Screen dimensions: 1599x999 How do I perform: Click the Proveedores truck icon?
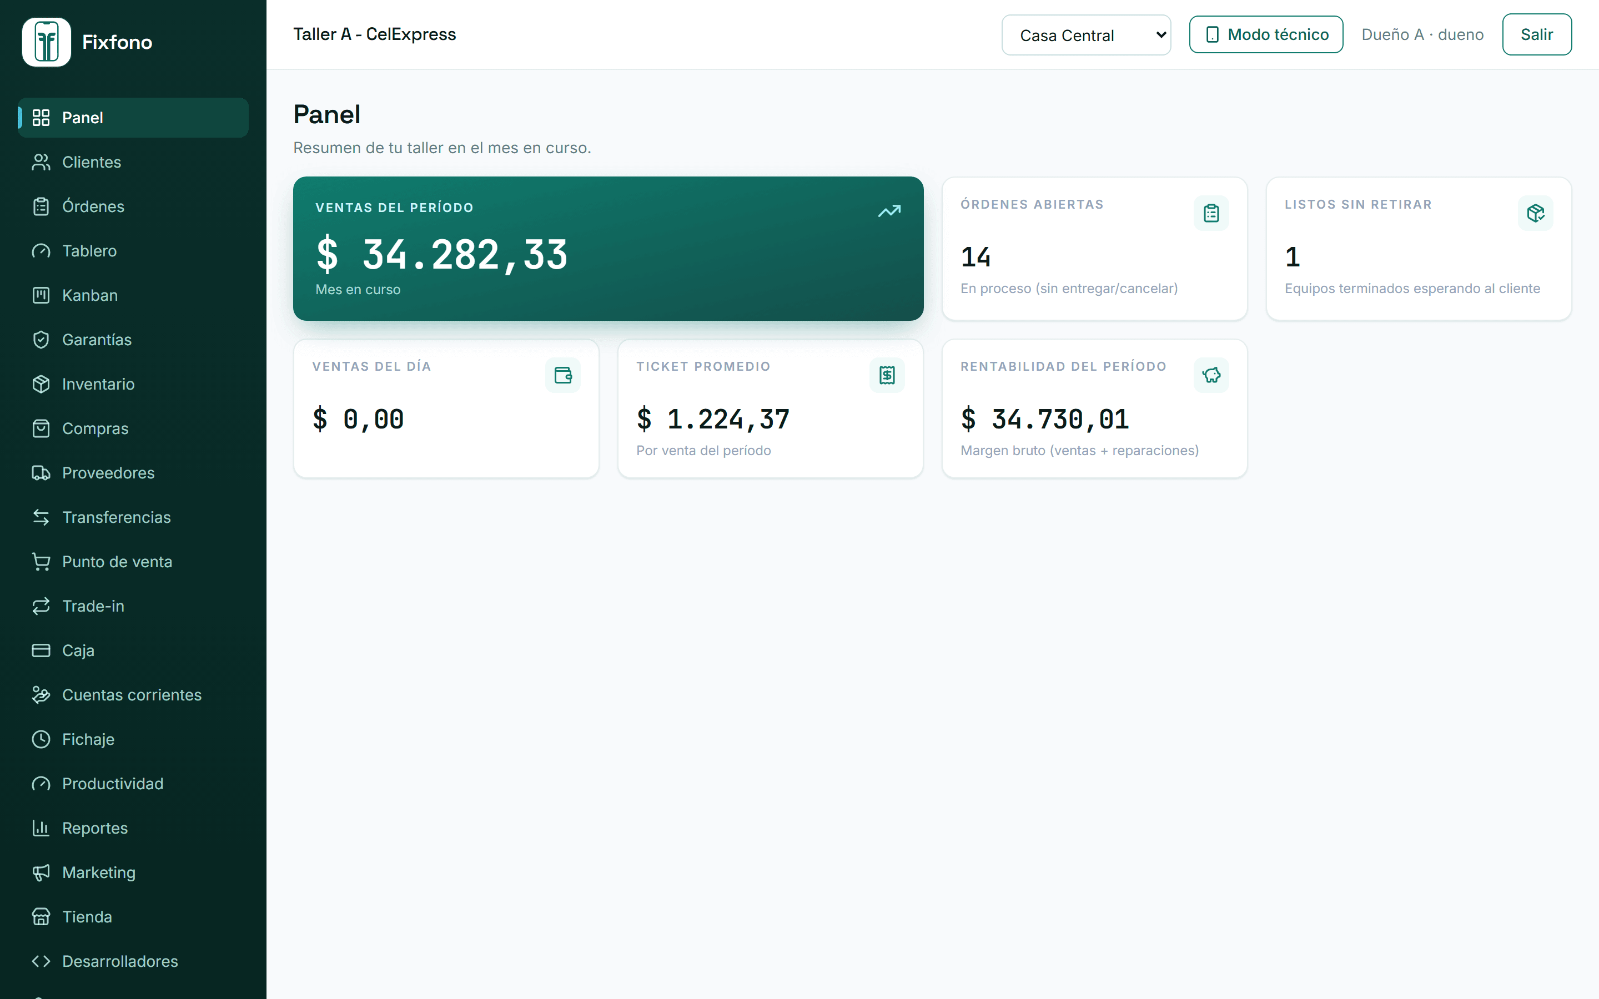(x=41, y=473)
